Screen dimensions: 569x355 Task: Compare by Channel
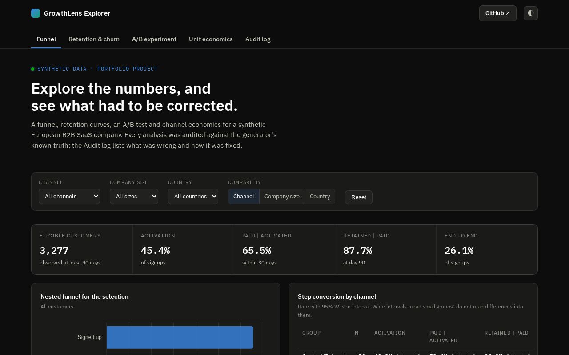[x=244, y=197]
